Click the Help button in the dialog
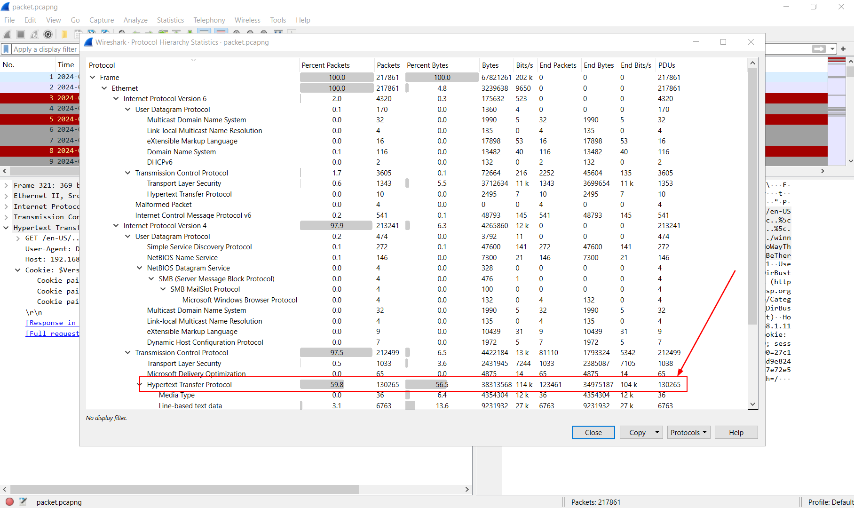This screenshot has height=508, width=854. pos(736,432)
